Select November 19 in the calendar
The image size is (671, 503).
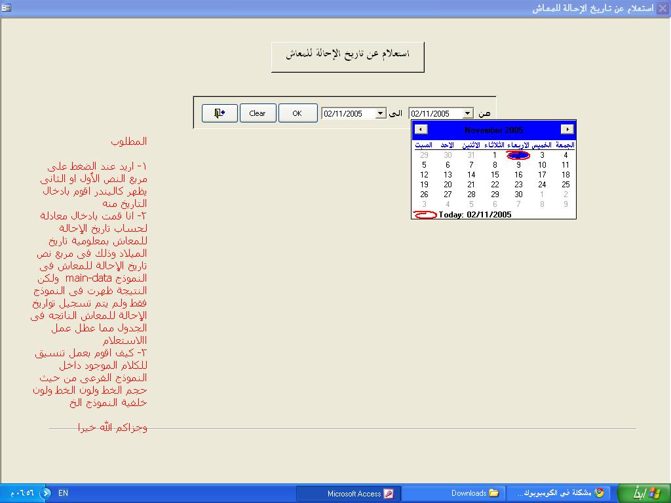coord(424,185)
